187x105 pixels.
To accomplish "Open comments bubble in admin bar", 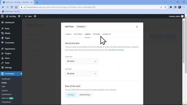I will coord(20,16).
